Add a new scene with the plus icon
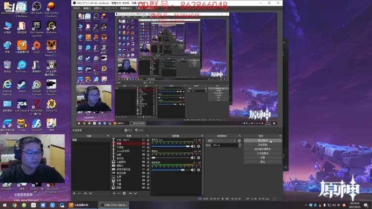 click(74, 193)
